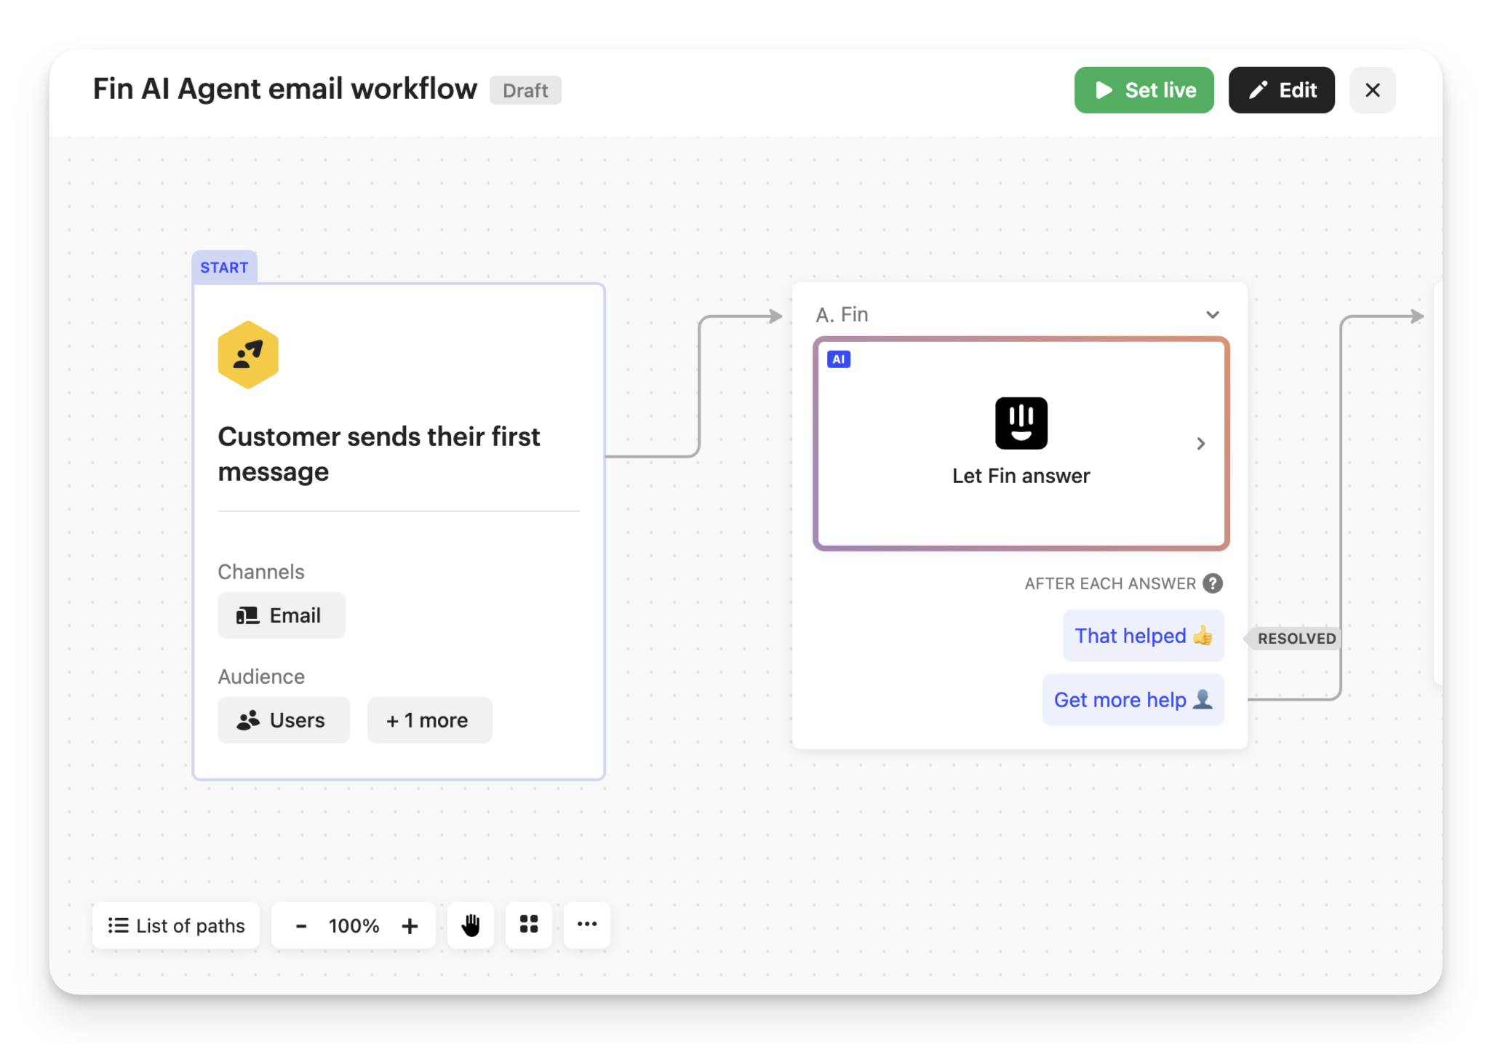Click the Channels label
This screenshot has width=1492, height=1044.
point(261,572)
